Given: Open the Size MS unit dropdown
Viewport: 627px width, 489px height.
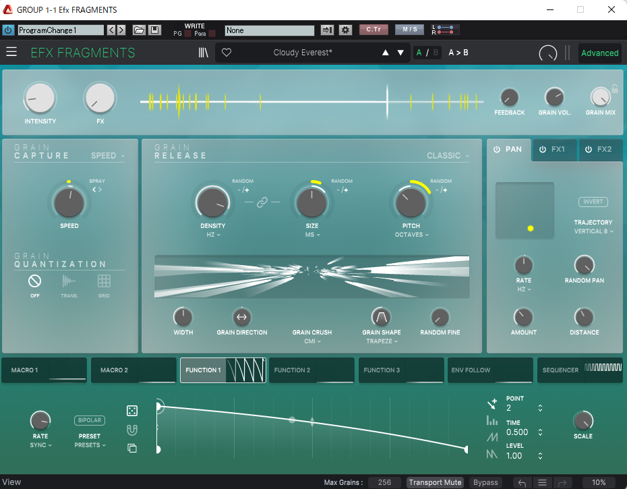Looking at the screenshot, I should (x=312, y=235).
